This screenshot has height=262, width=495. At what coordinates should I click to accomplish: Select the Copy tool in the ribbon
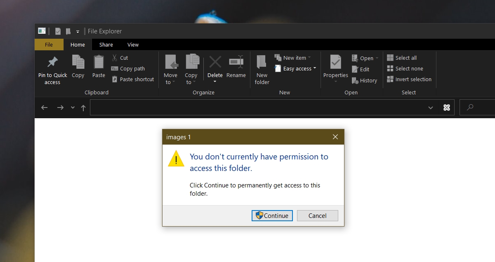coord(78,68)
